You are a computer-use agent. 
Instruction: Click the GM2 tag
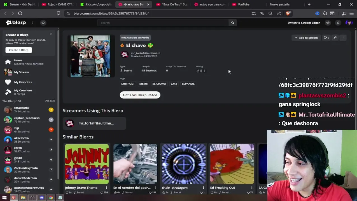(x=174, y=84)
